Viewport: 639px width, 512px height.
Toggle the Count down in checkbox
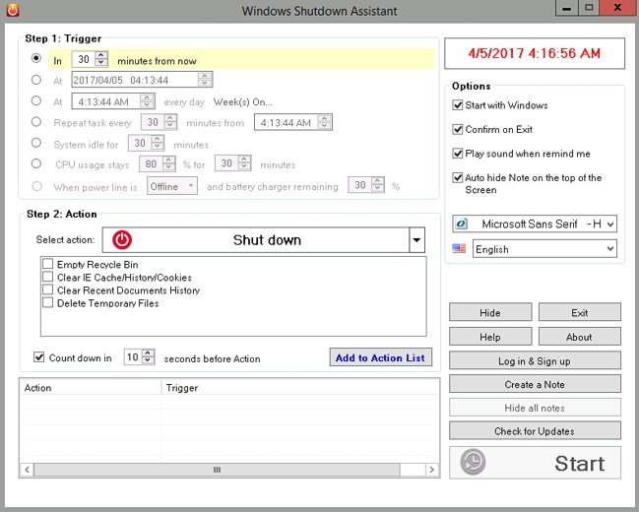click(39, 357)
